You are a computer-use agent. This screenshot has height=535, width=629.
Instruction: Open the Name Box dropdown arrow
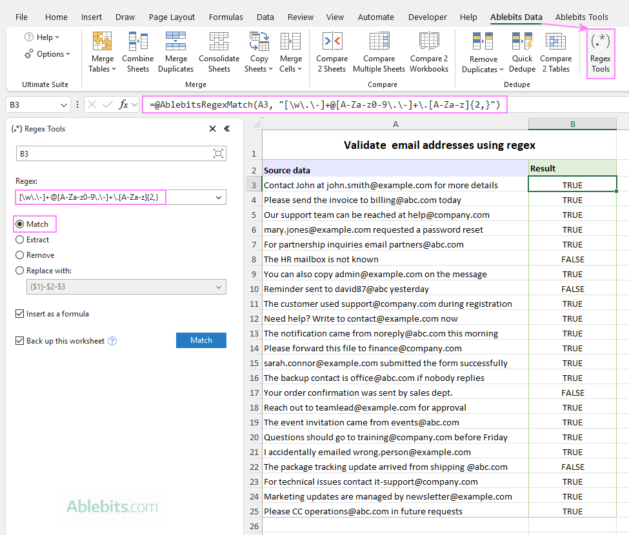[x=63, y=105]
